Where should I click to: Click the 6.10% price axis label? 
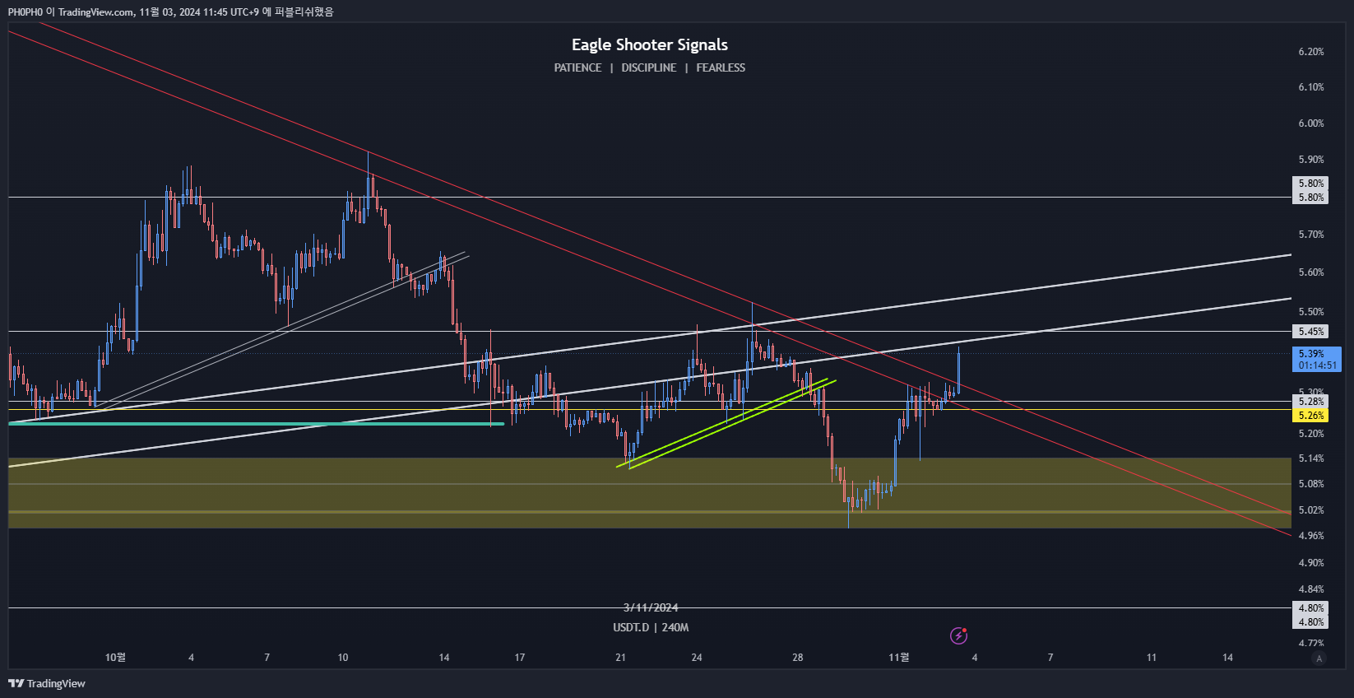point(1311,87)
